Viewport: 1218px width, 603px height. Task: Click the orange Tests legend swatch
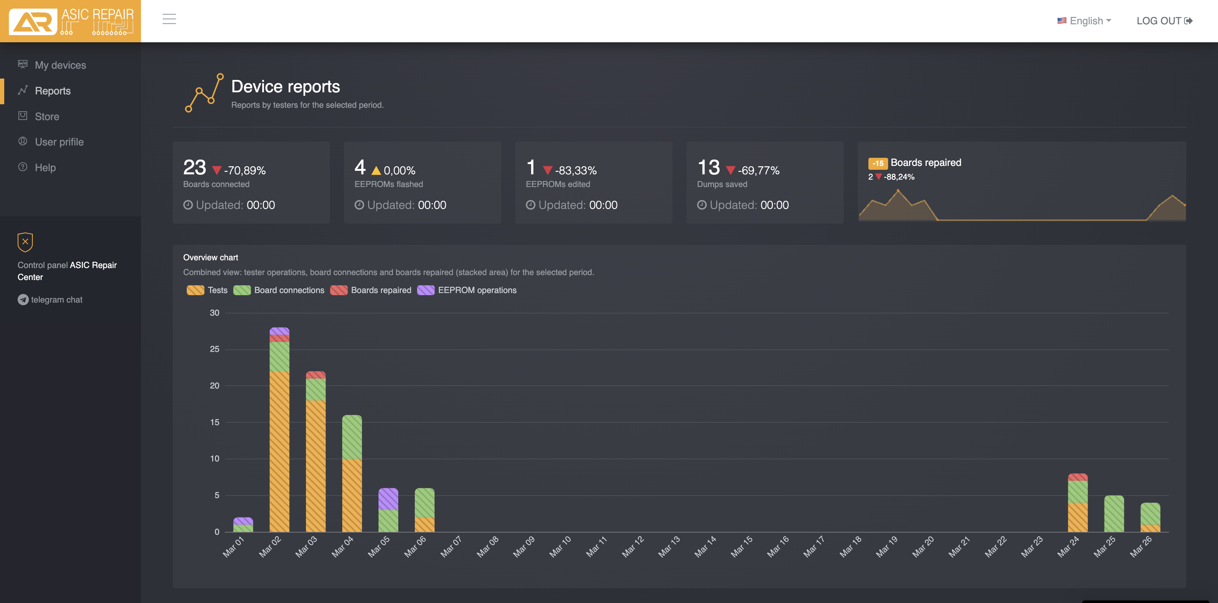195,290
